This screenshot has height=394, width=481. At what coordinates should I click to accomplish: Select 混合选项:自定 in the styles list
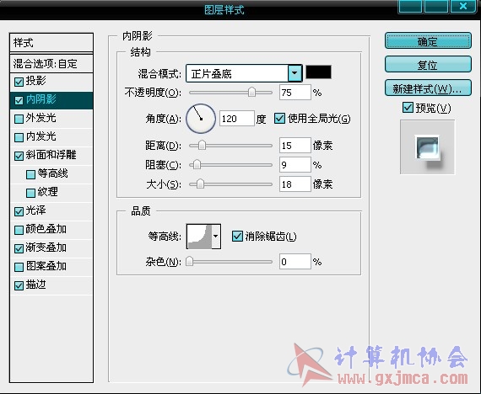click(x=51, y=64)
